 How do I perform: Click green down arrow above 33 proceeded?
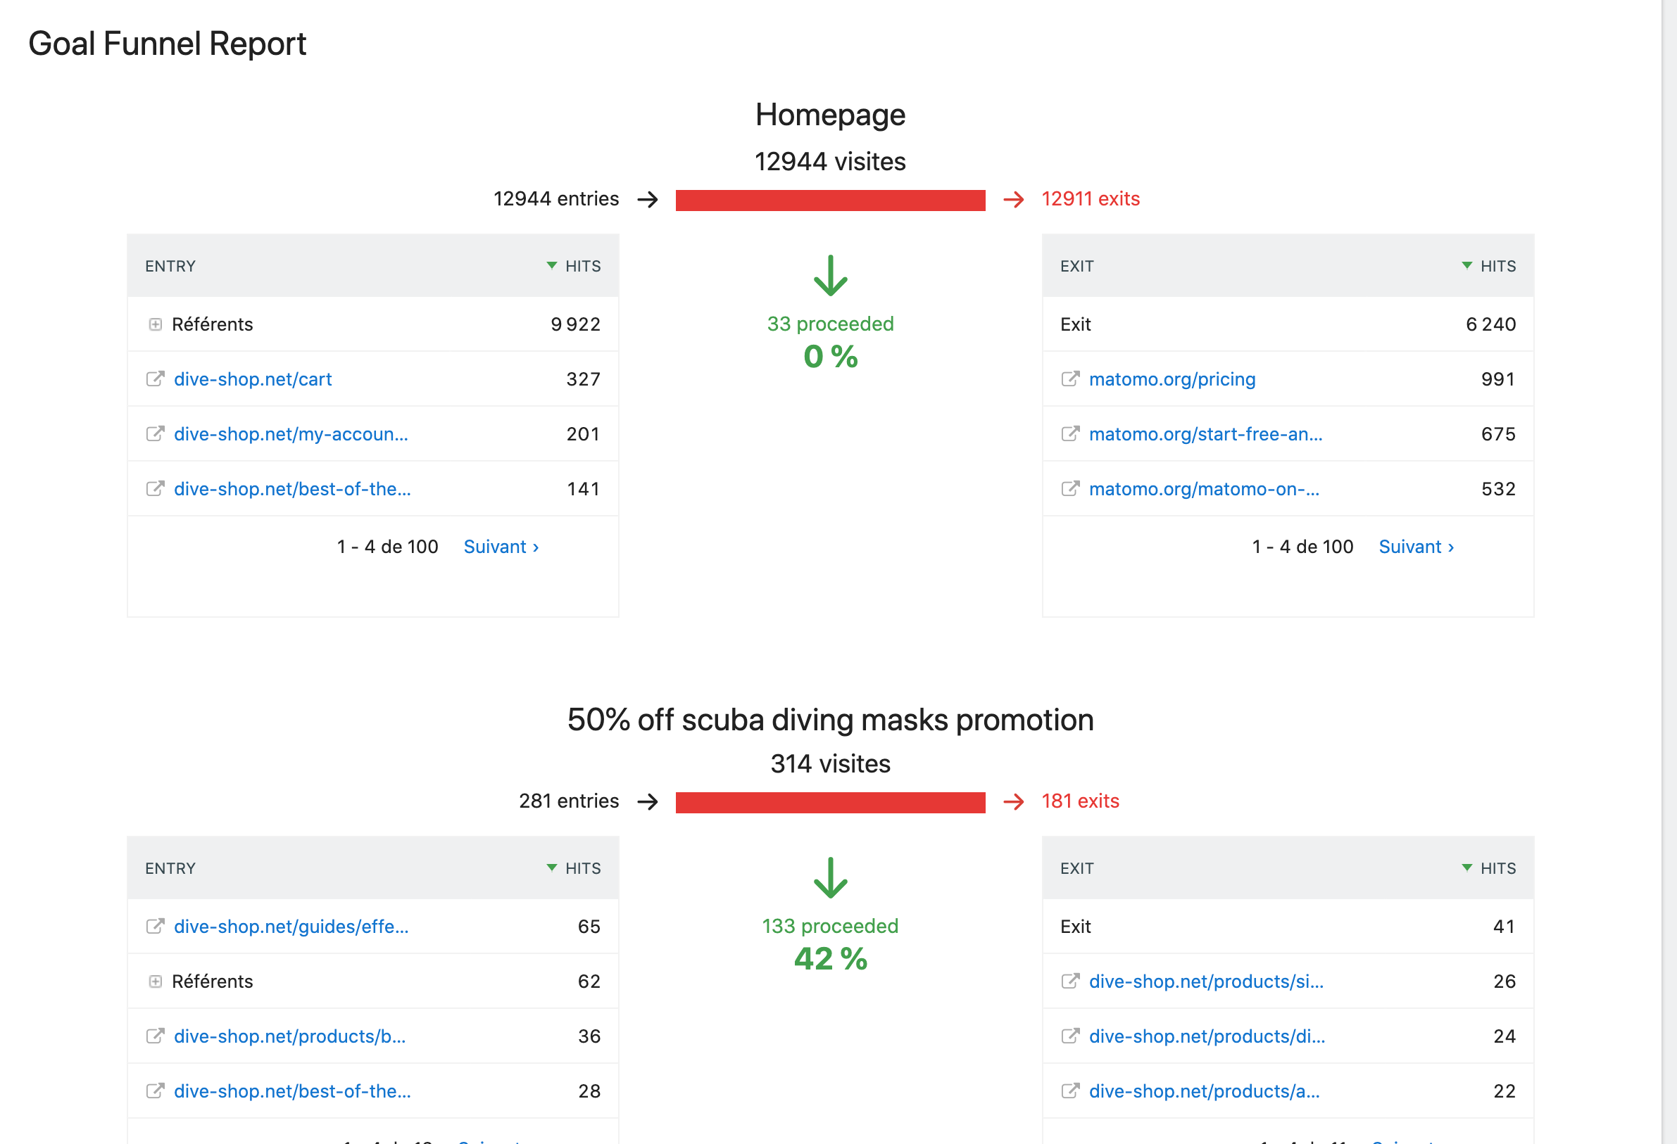(831, 276)
